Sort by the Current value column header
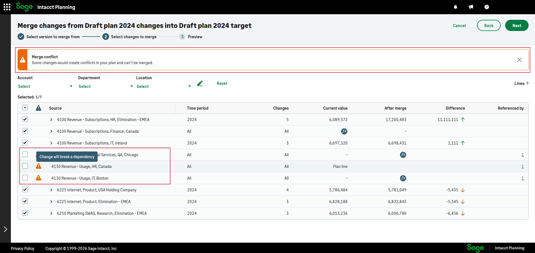The width and height of the screenshot is (535, 253). (x=335, y=108)
